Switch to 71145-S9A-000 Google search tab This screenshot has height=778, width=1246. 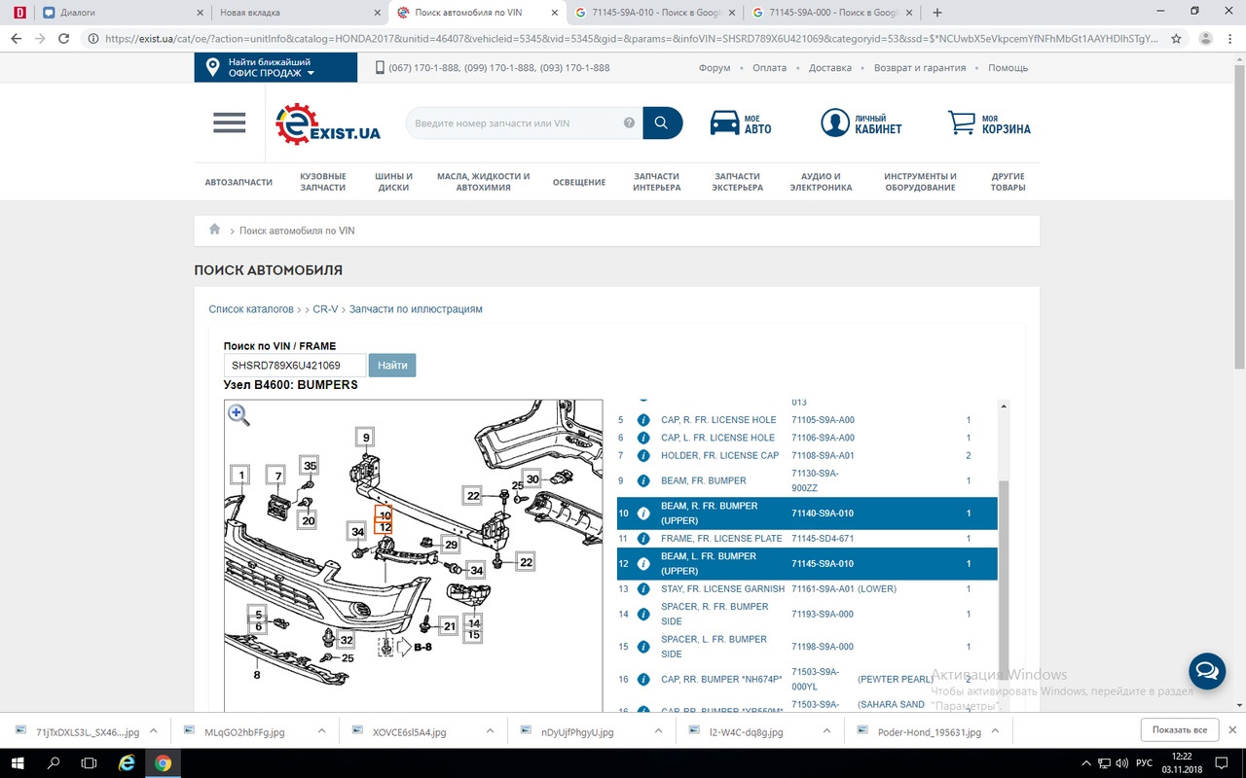point(832,13)
